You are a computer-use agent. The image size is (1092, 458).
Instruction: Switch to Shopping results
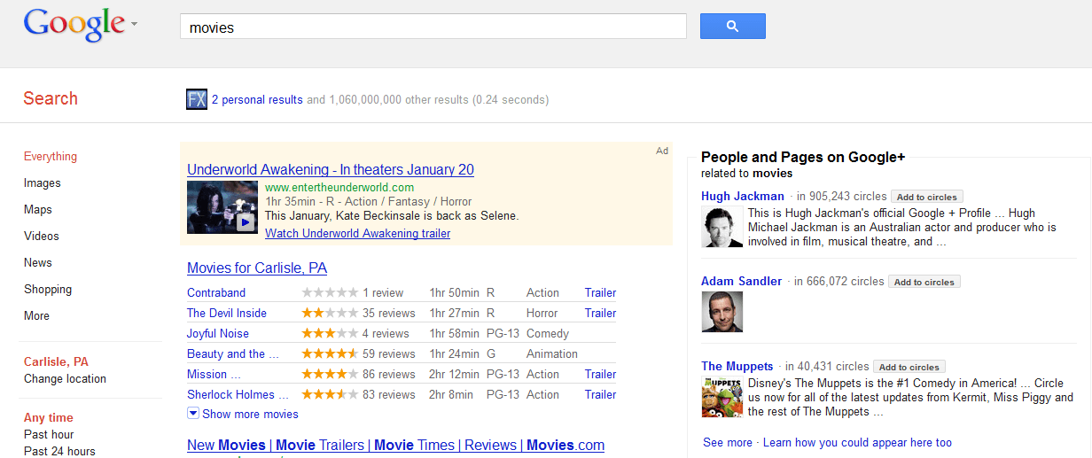tap(48, 290)
